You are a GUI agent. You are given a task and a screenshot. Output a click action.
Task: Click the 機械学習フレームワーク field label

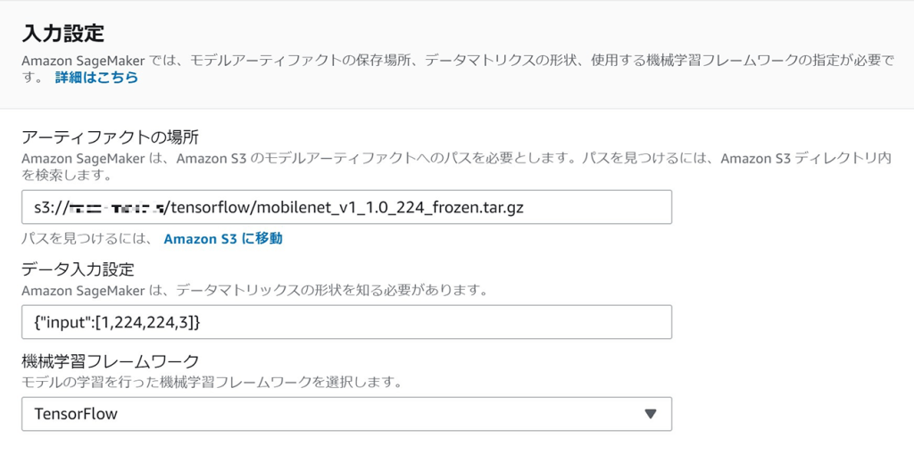110,361
